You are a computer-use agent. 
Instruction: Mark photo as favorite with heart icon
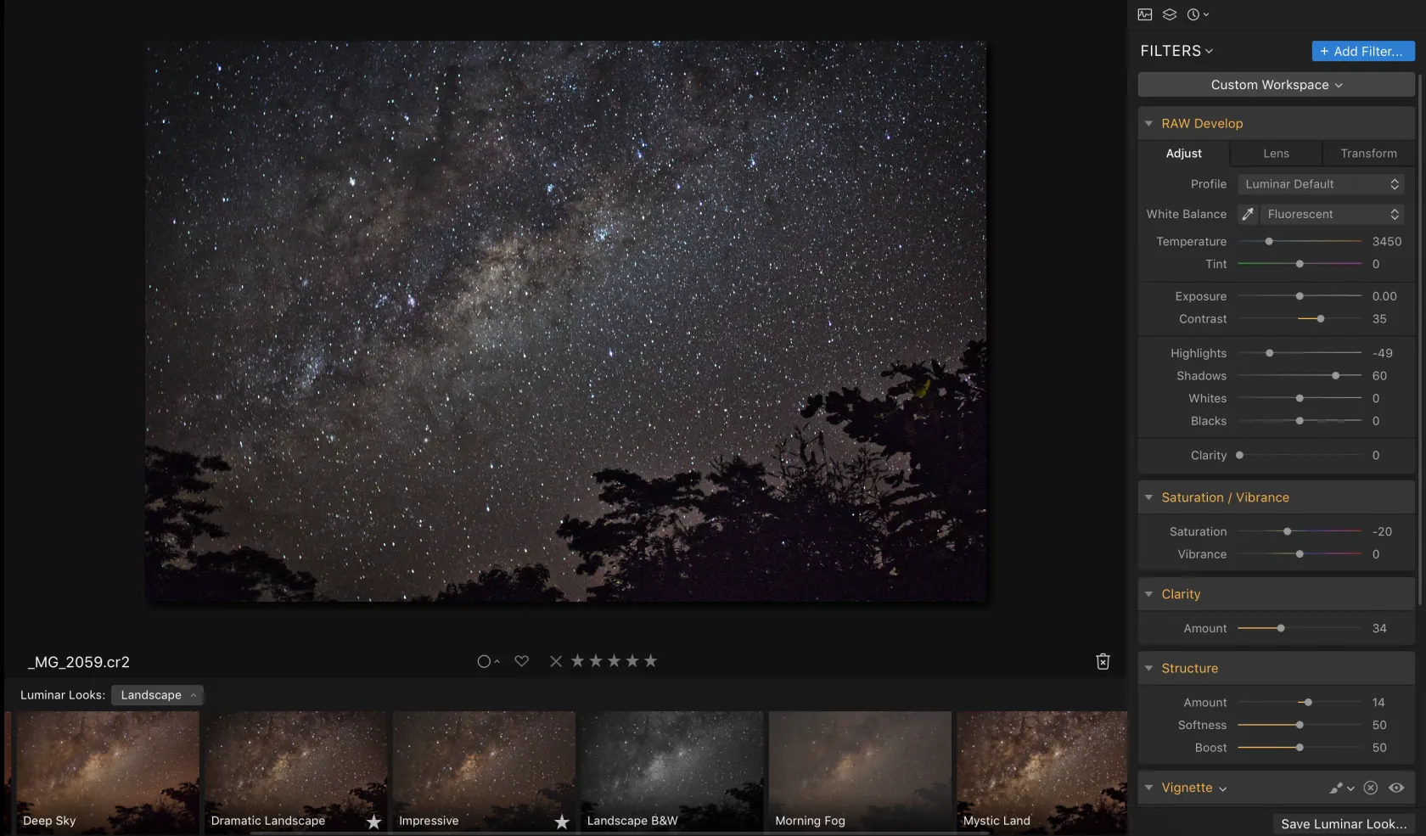tap(522, 661)
